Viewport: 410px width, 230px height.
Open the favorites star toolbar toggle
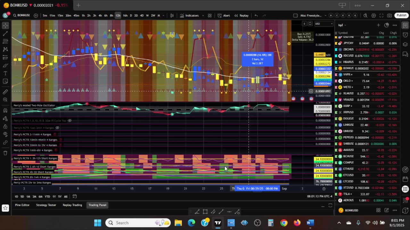5,208
